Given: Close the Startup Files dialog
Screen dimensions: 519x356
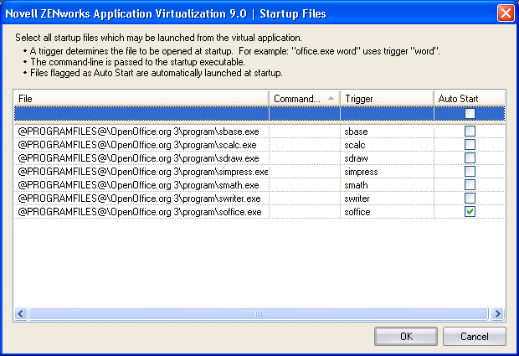Looking at the screenshot, I should [x=505, y=13].
